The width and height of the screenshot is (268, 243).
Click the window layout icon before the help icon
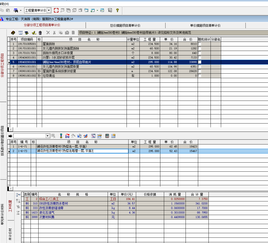[110, 10]
